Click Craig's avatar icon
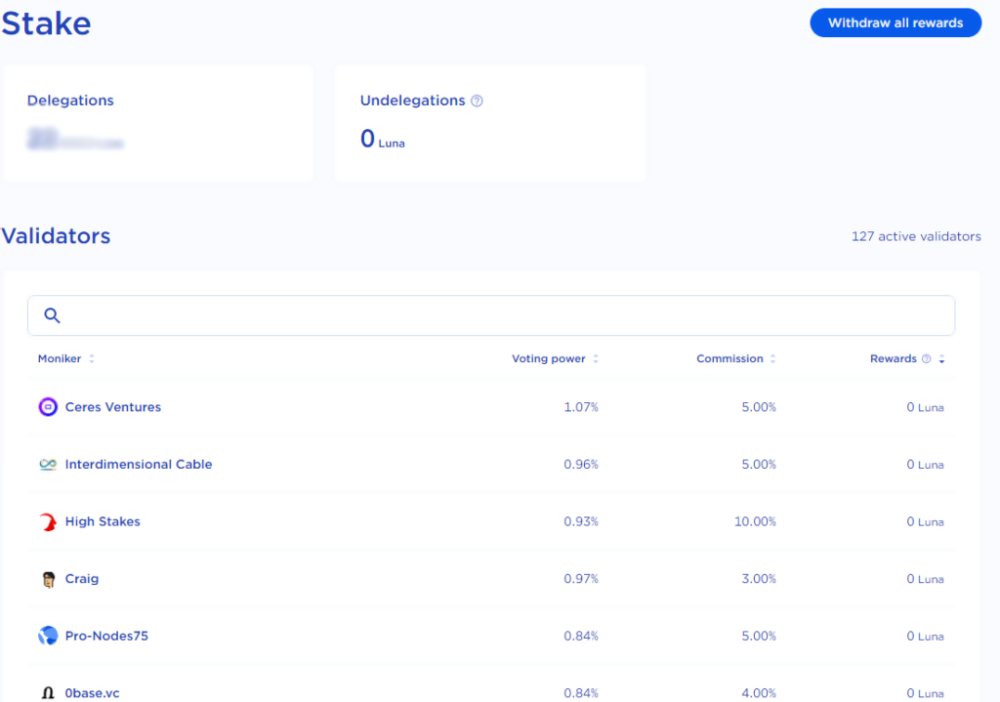 coord(48,579)
